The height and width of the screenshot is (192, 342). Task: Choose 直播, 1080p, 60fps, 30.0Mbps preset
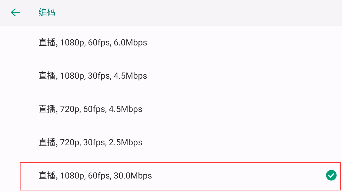click(180, 176)
